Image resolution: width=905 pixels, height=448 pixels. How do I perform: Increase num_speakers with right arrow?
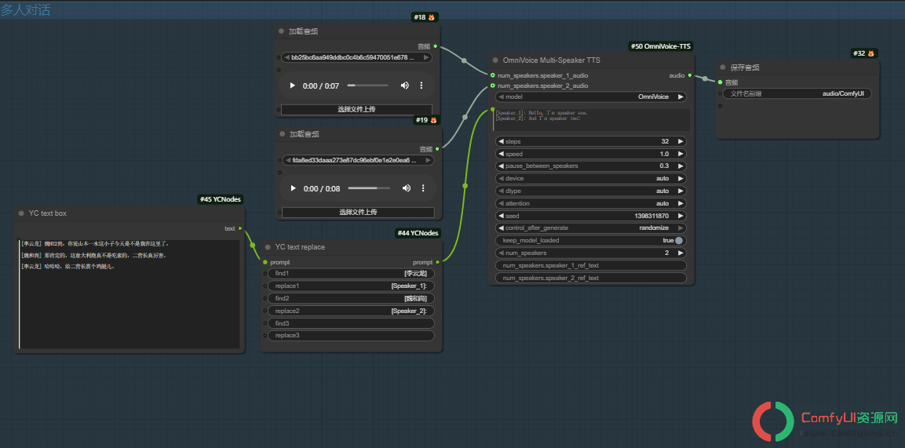(x=681, y=253)
